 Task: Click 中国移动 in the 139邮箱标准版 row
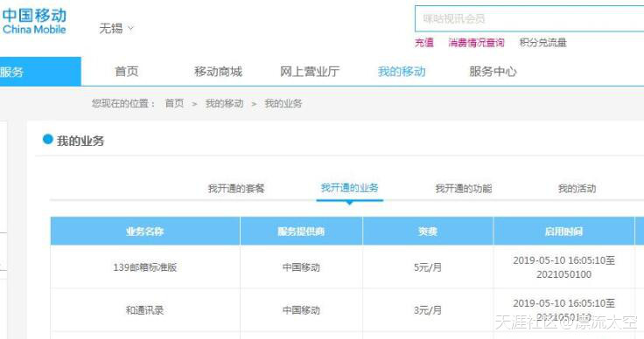pyautogui.click(x=301, y=267)
